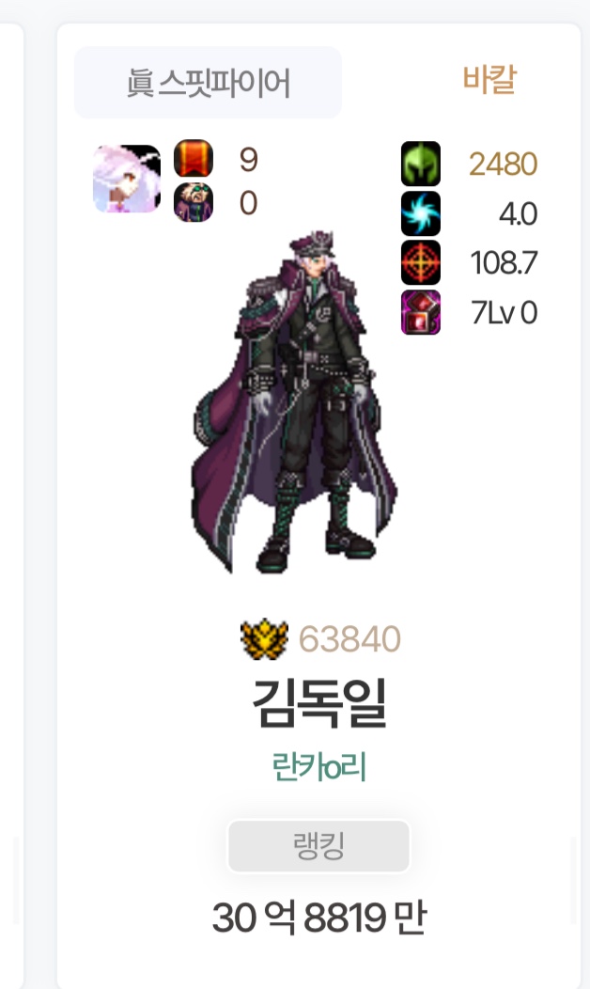The height and width of the screenshot is (989, 590).
Task: Open the 랭킹 ranking button
Action: (x=318, y=846)
